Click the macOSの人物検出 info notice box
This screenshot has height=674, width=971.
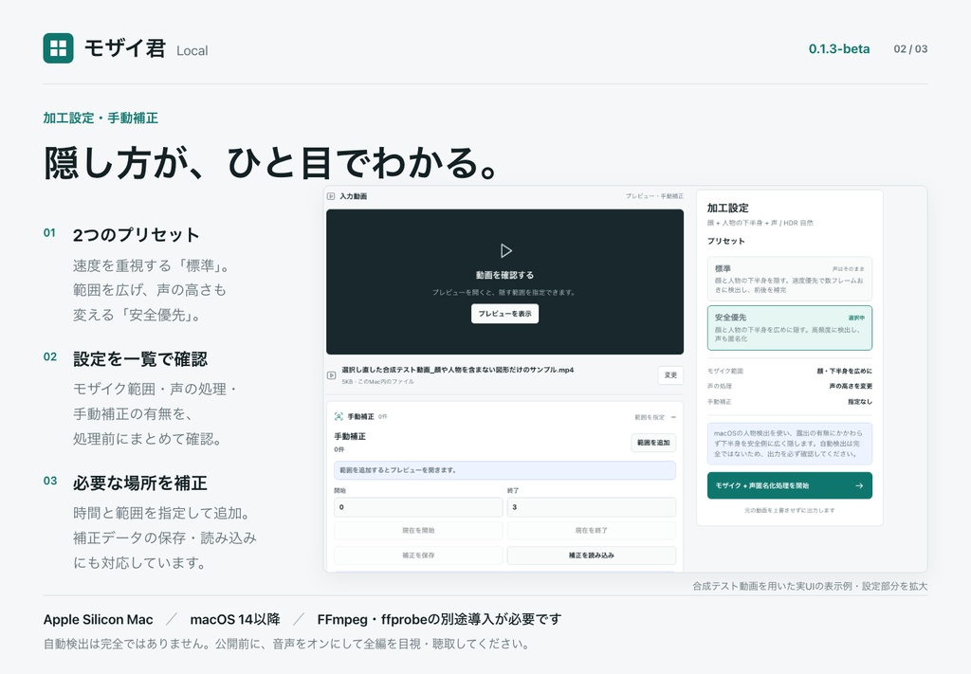pyautogui.click(x=790, y=444)
